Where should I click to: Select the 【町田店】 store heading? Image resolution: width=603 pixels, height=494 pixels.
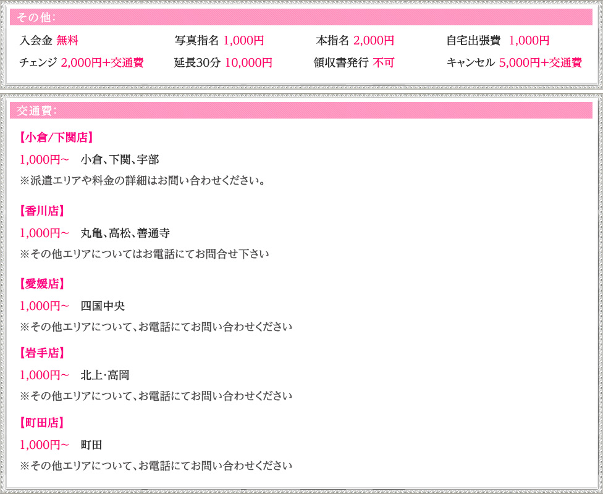point(42,423)
